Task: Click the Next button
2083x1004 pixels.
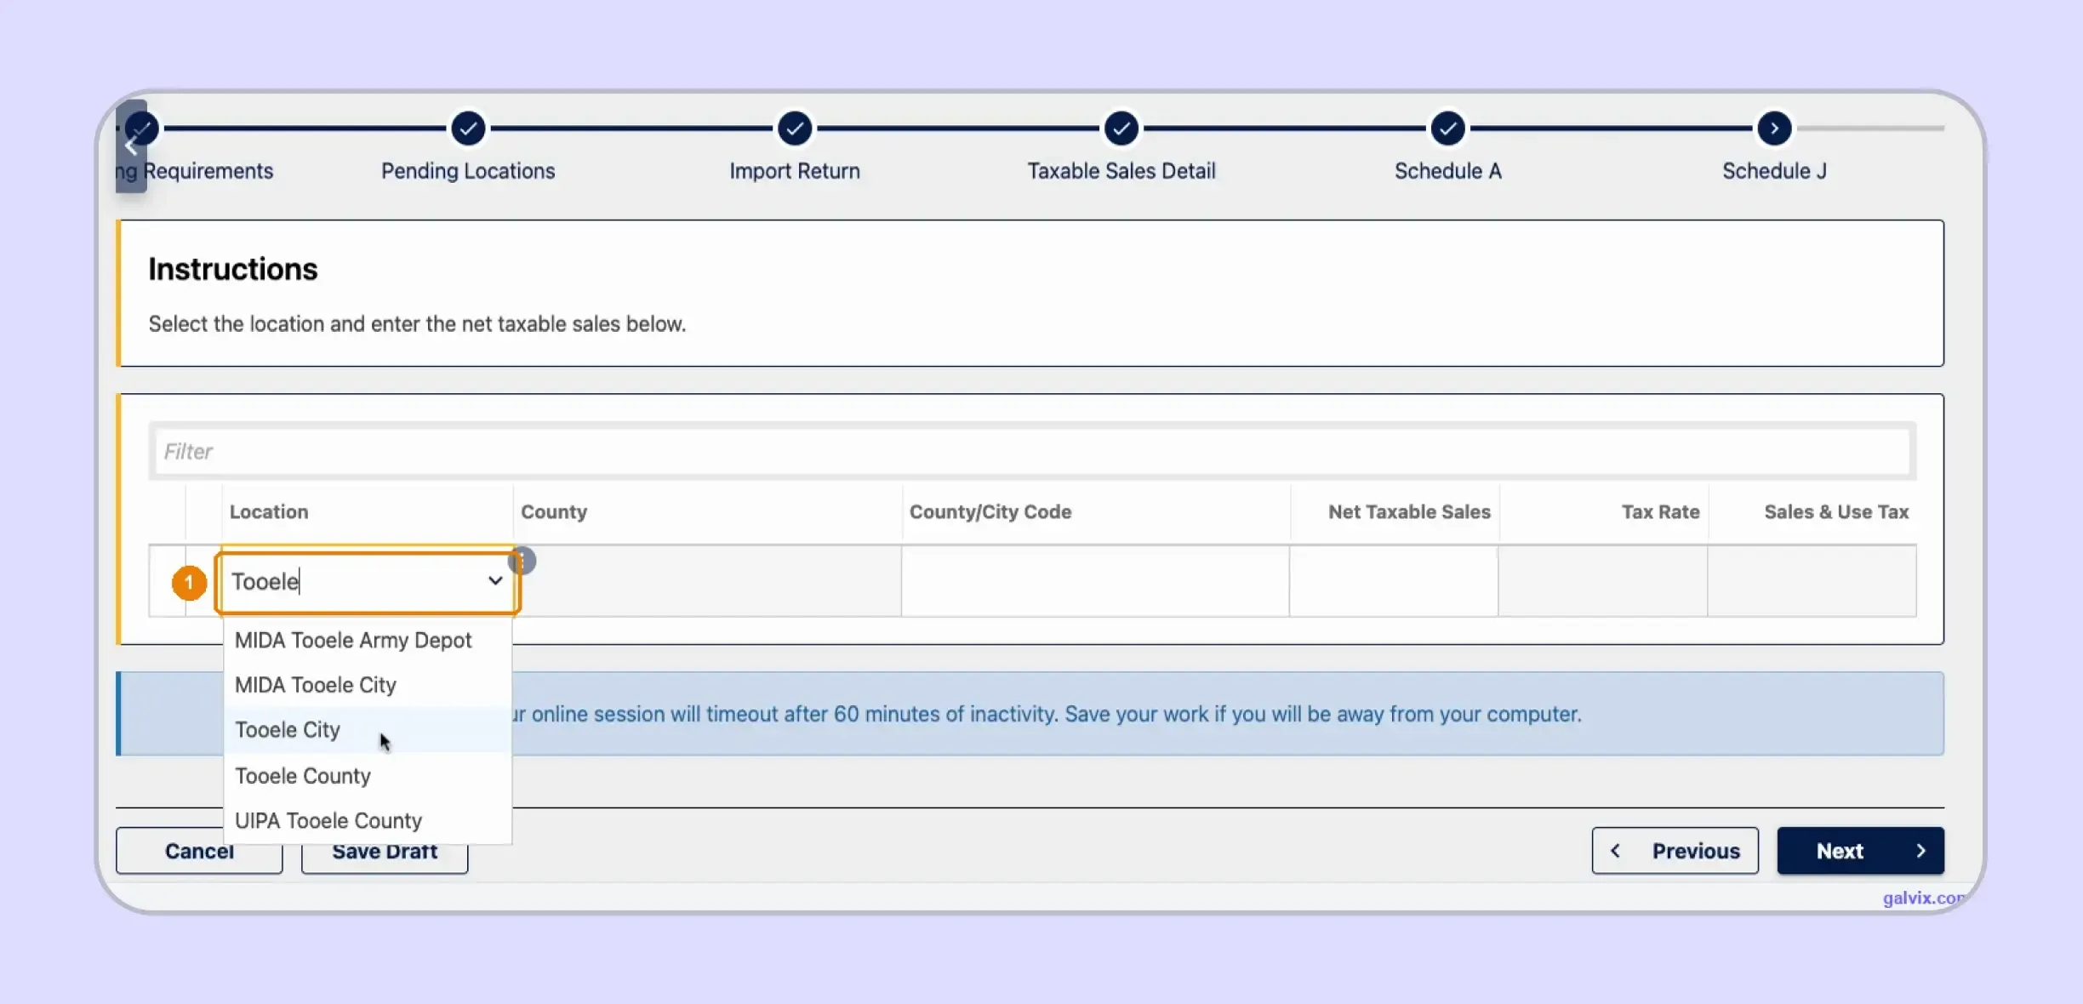Action: pyautogui.click(x=1860, y=851)
